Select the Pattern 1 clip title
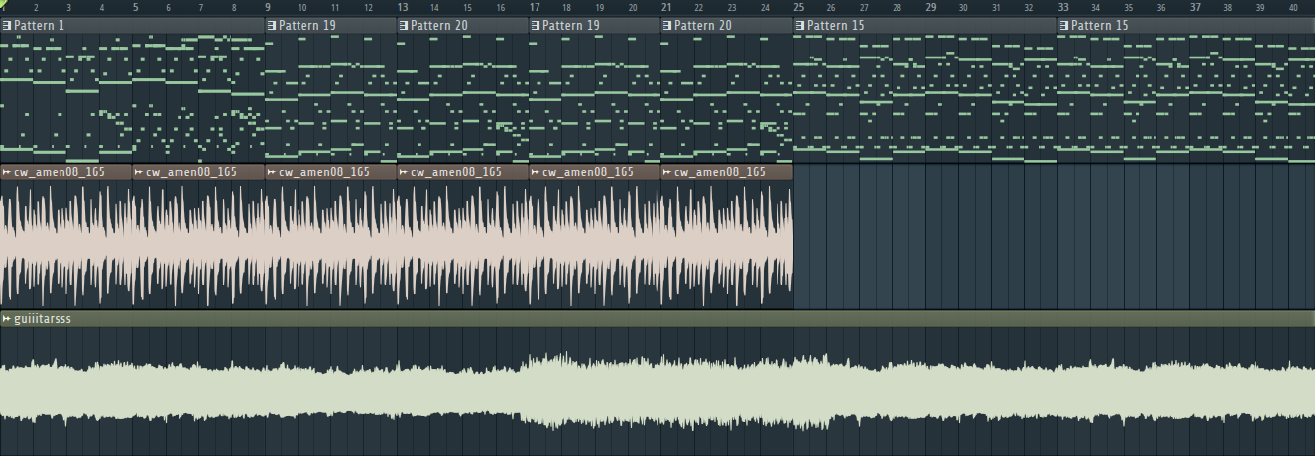Image resolution: width=1315 pixels, height=456 pixels. pos(40,25)
